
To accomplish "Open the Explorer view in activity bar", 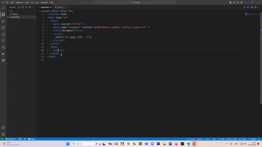I will [x=3, y=15].
